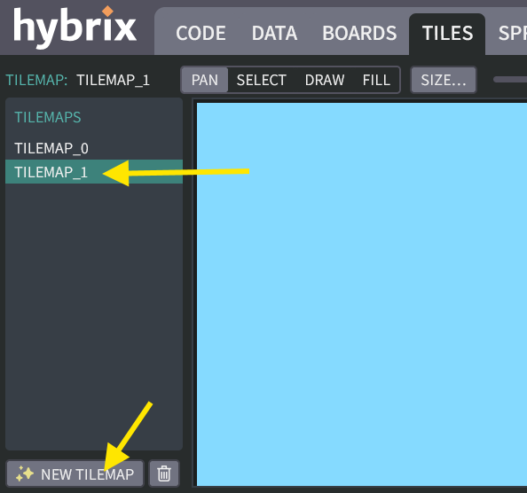Viewport: 527px width, 493px height.
Task: Click the light blue tilemap canvas
Action: pyautogui.click(x=362, y=293)
